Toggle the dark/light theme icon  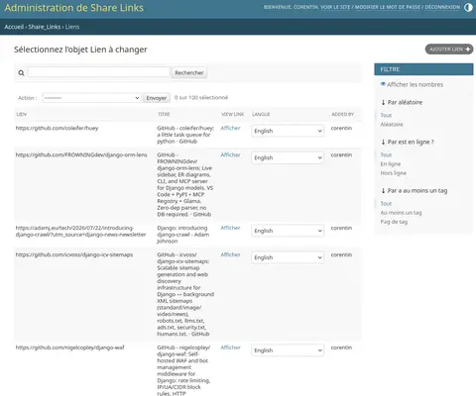468,7
